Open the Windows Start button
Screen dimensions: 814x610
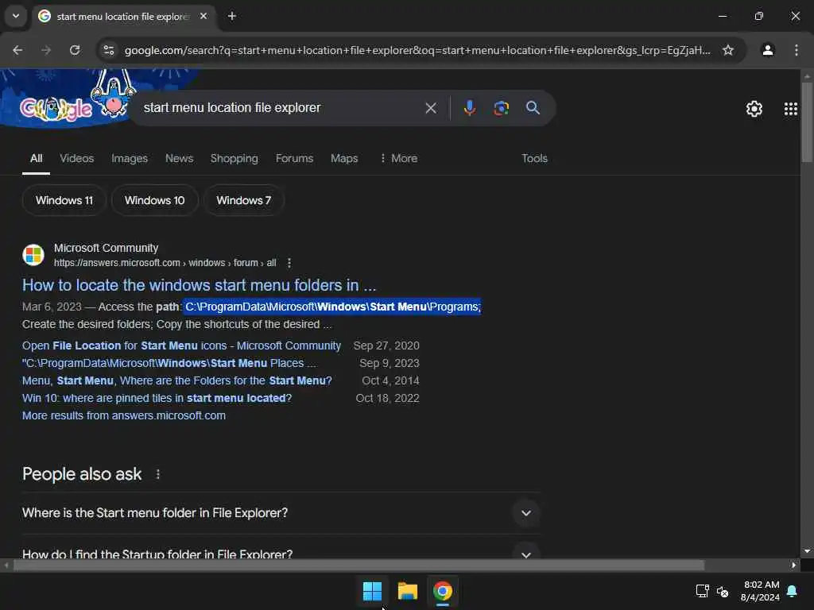coord(372,591)
